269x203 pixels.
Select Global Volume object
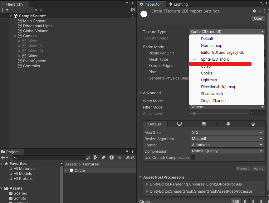[36, 31]
